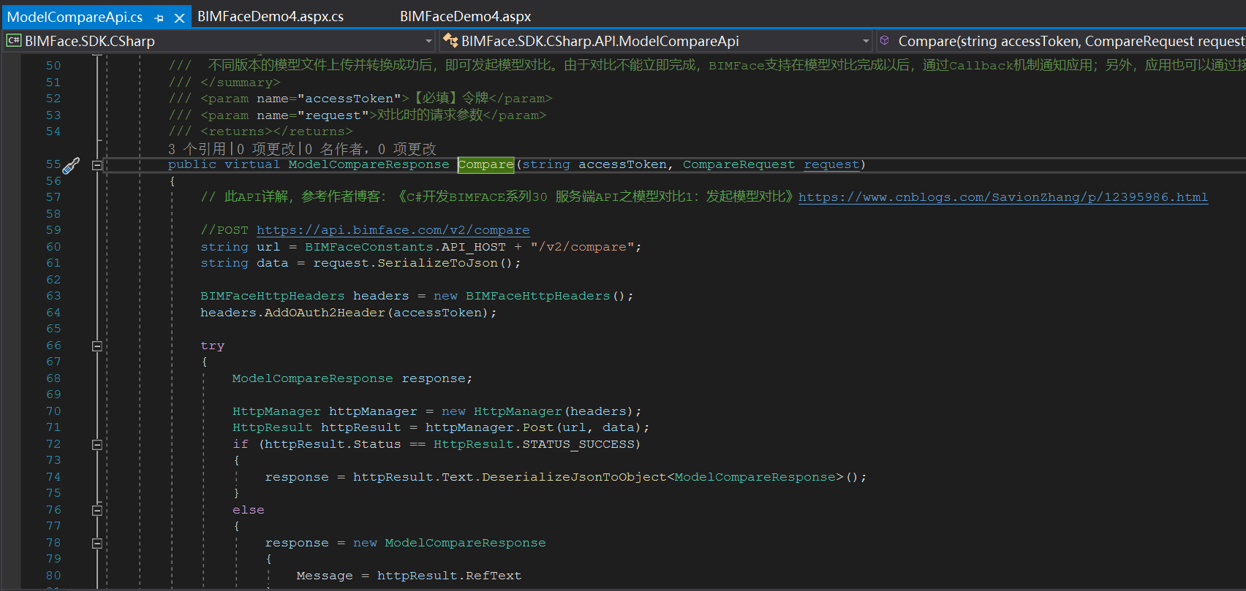Screen dimensions: 1246x591
Task: Click HttpManager type on line 70
Action: (276, 411)
